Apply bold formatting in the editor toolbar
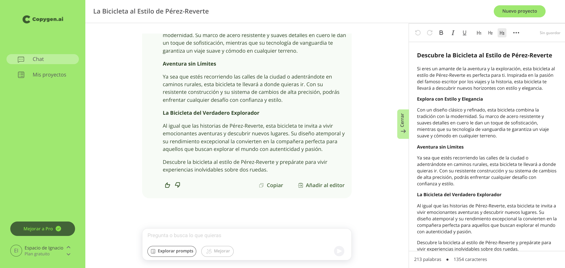This screenshot has height=268, width=565. pyautogui.click(x=441, y=33)
